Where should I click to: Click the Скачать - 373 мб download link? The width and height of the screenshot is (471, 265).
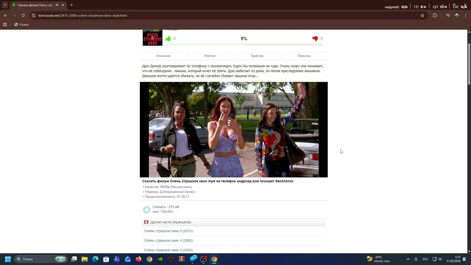166,207
